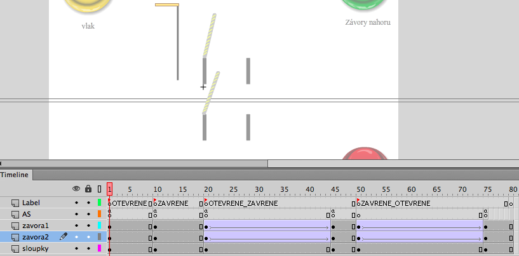Screen dimensions: 519x256
Task: Click the Label layer page icon
Action: coord(15,203)
